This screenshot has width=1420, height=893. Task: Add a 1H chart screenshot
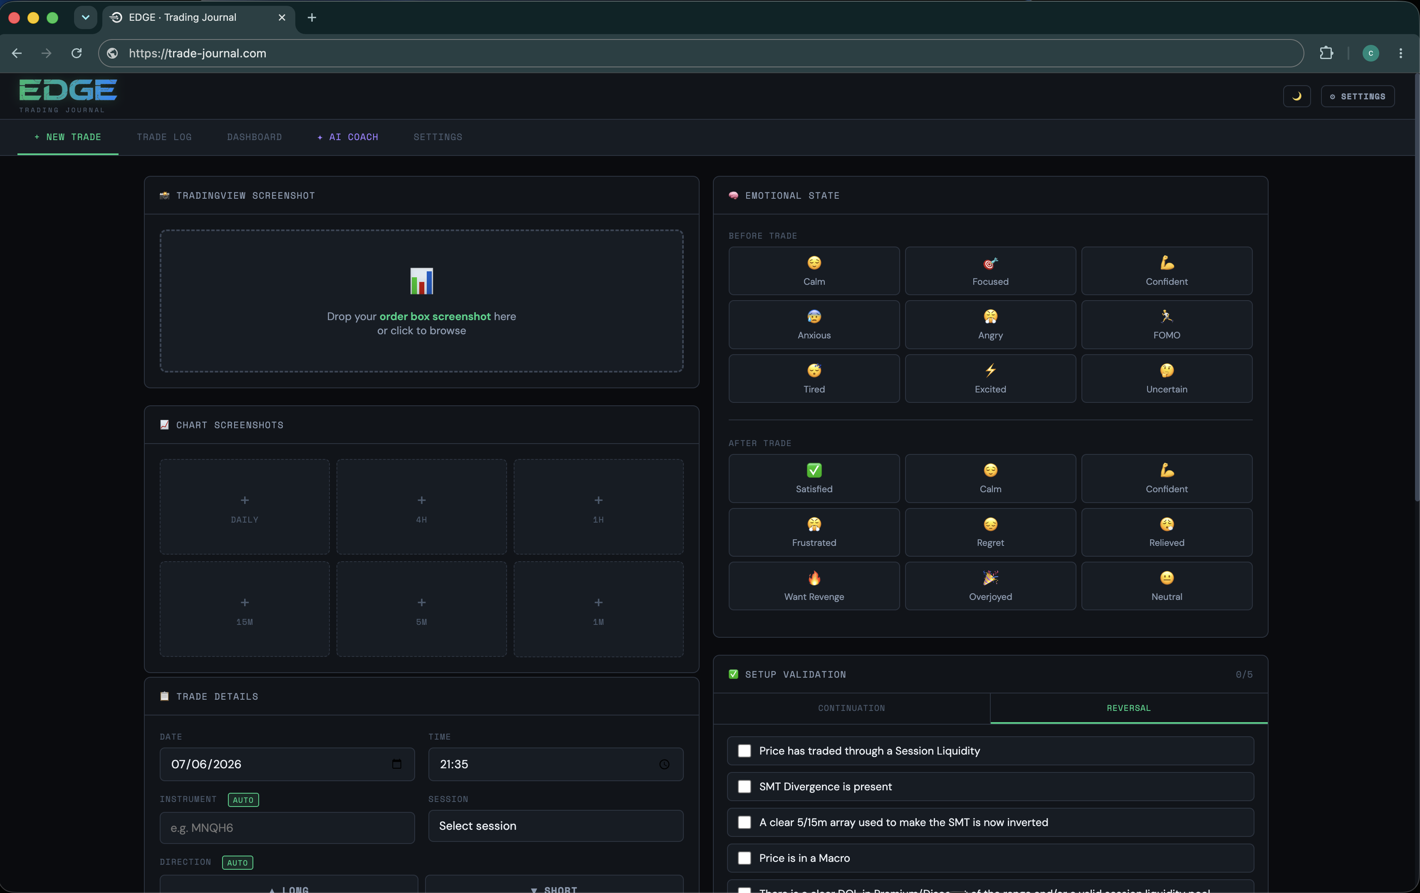(599, 507)
